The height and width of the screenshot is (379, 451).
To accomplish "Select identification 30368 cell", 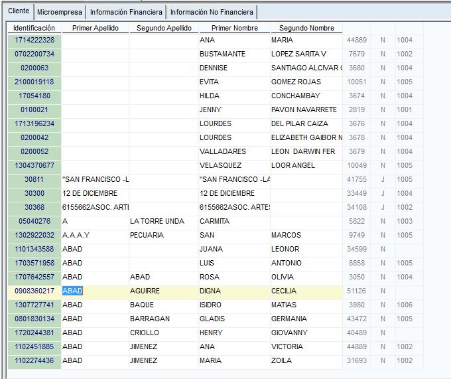I will point(34,208).
